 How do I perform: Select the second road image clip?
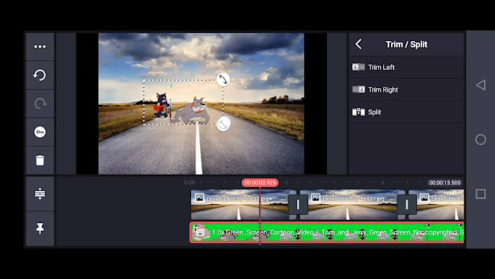[x=352, y=205]
